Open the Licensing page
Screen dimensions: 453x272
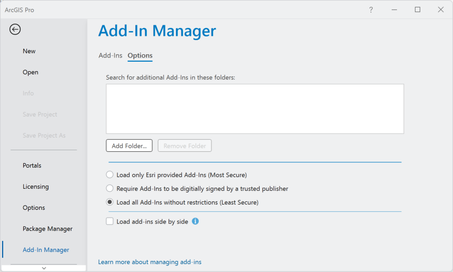coord(36,187)
